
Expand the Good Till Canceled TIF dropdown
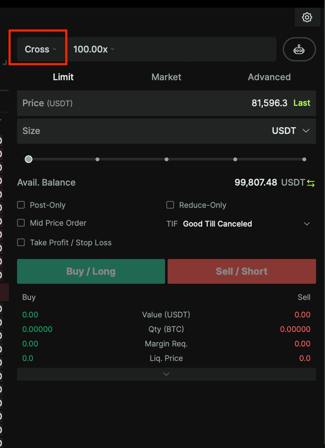click(x=247, y=224)
